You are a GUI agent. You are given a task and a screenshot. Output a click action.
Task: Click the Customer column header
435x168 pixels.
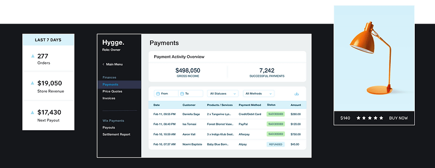[189, 105]
